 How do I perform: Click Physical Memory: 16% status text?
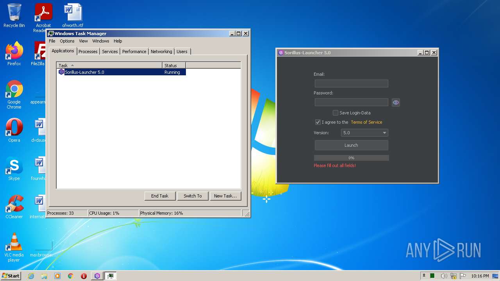coord(161,213)
